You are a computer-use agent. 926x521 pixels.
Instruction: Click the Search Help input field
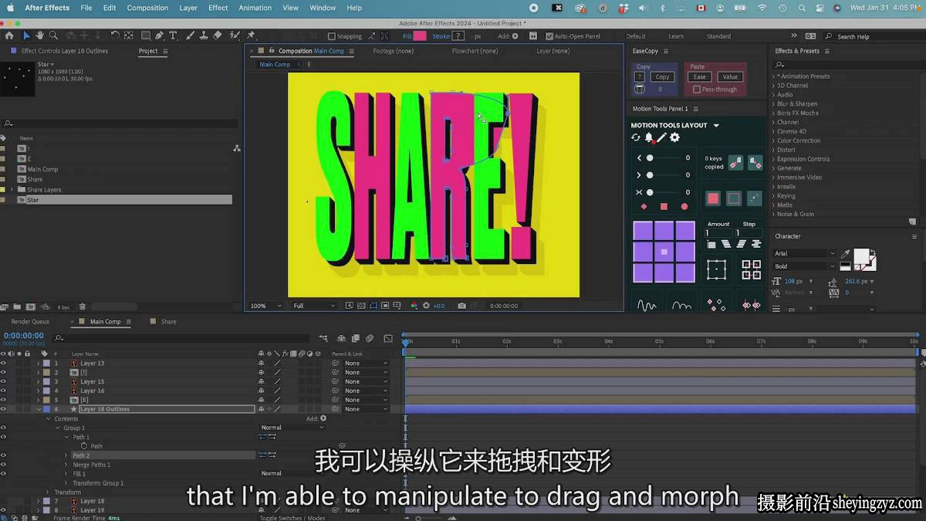coord(875,36)
